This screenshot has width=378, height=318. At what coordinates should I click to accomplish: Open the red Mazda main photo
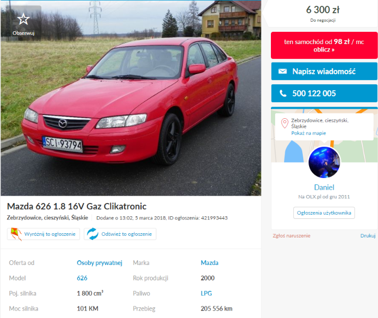click(x=131, y=98)
